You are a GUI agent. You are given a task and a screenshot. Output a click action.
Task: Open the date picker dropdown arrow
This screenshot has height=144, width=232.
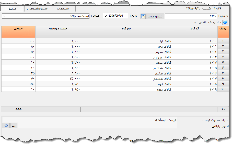106,16
